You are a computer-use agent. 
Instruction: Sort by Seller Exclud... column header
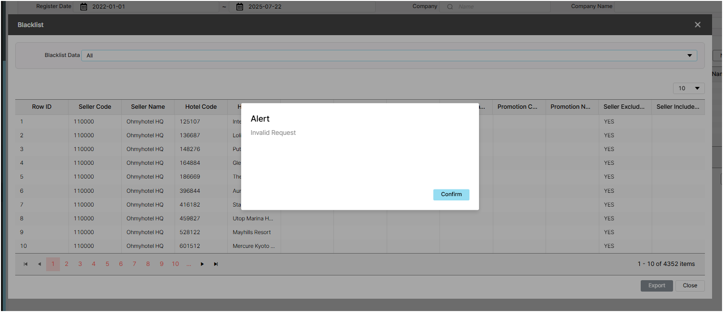pyautogui.click(x=625, y=107)
